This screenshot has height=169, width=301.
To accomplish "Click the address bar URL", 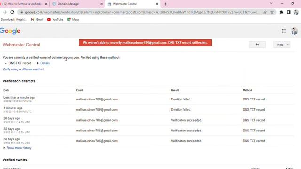I will (x=142, y=12).
